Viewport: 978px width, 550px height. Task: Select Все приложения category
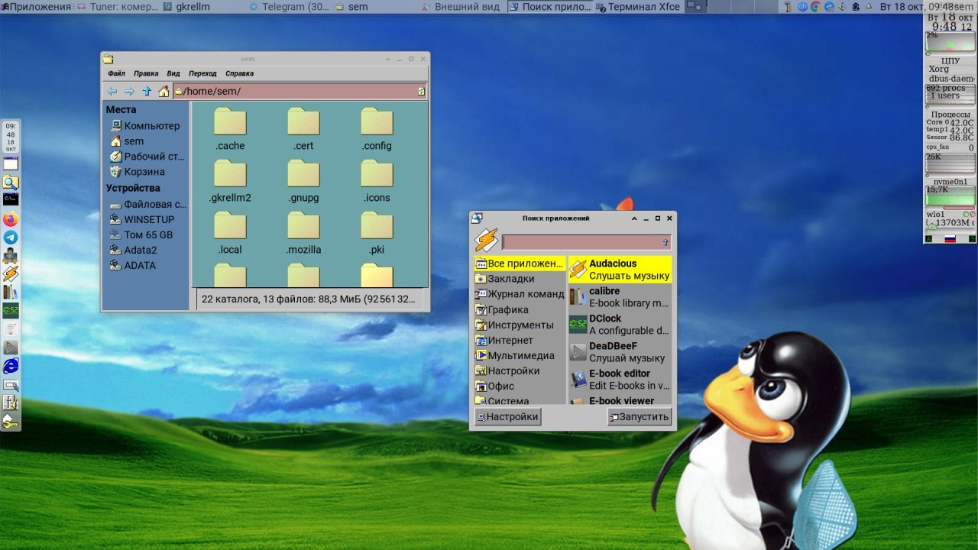coord(519,264)
